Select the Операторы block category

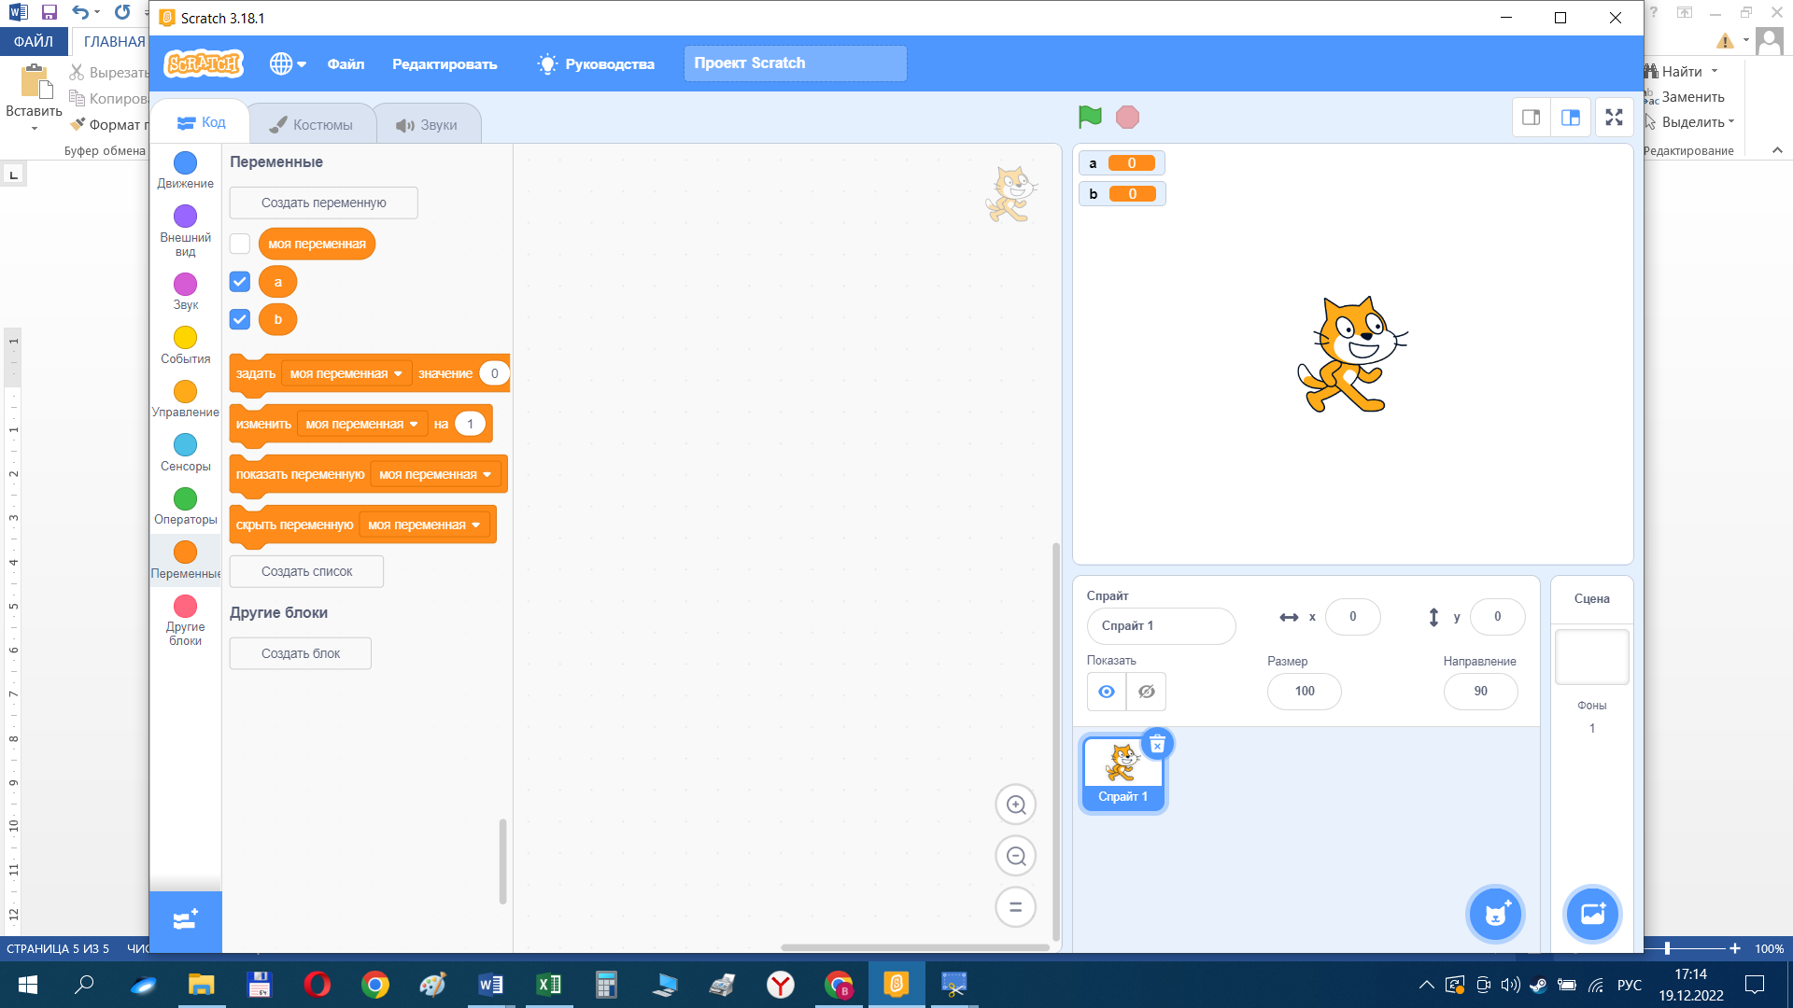click(185, 507)
